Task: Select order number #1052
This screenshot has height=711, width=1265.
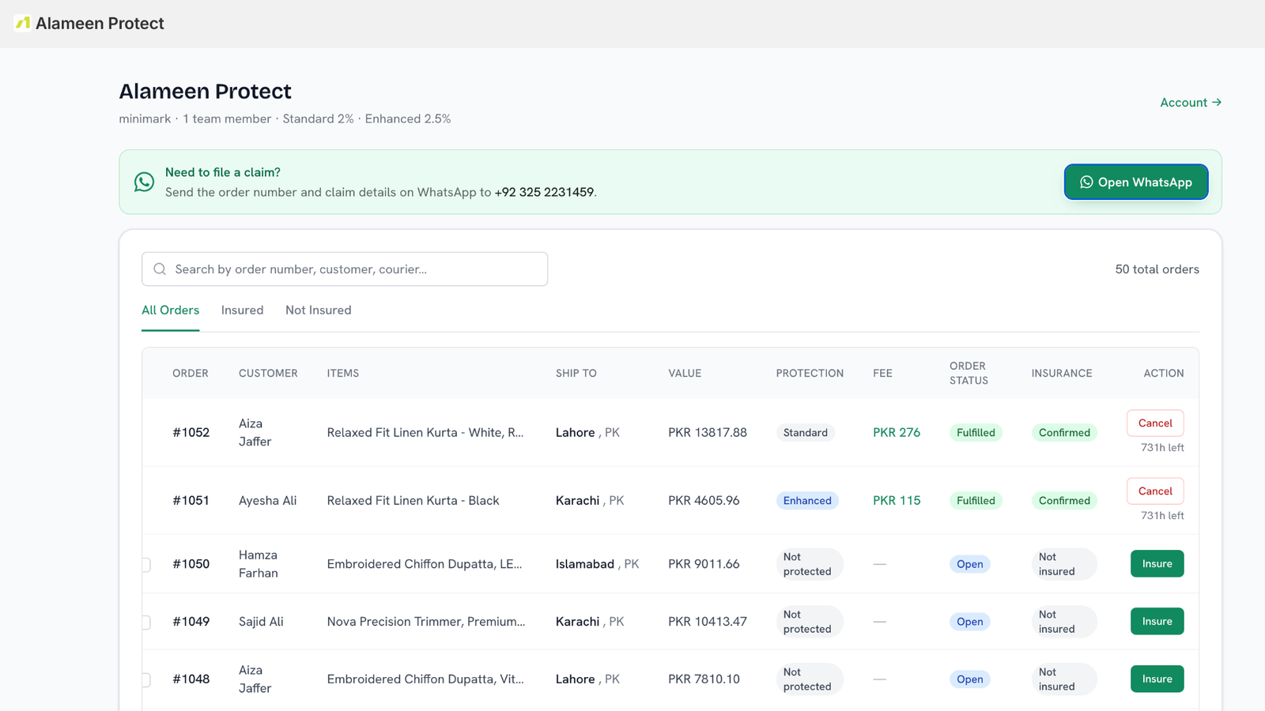Action: 191,432
